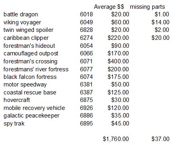Click the 'black falcon fortress' cell
The image size is (177, 145).
tap(30, 77)
